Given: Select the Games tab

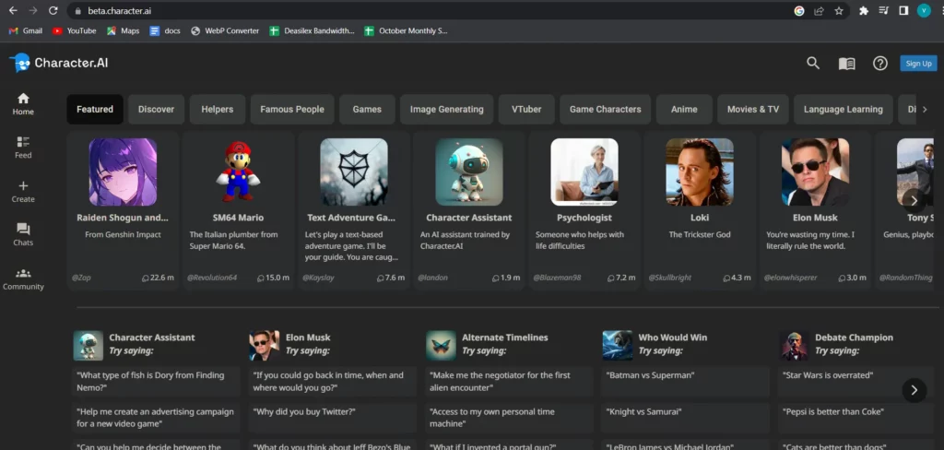Looking at the screenshot, I should tap(367, 109).
